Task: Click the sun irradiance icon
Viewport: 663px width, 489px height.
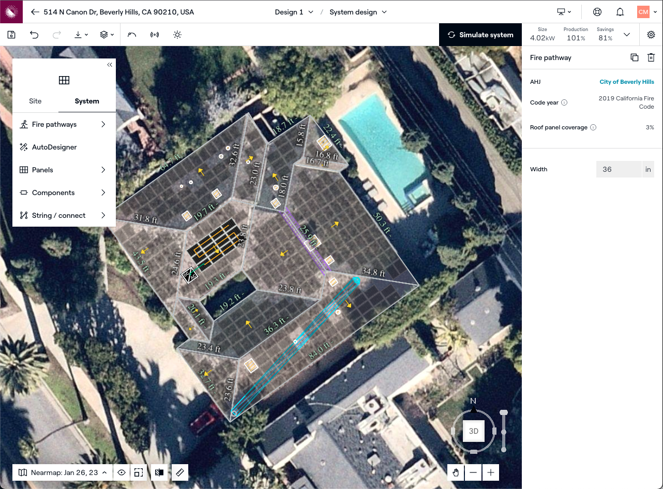Action: click(177, 35)
